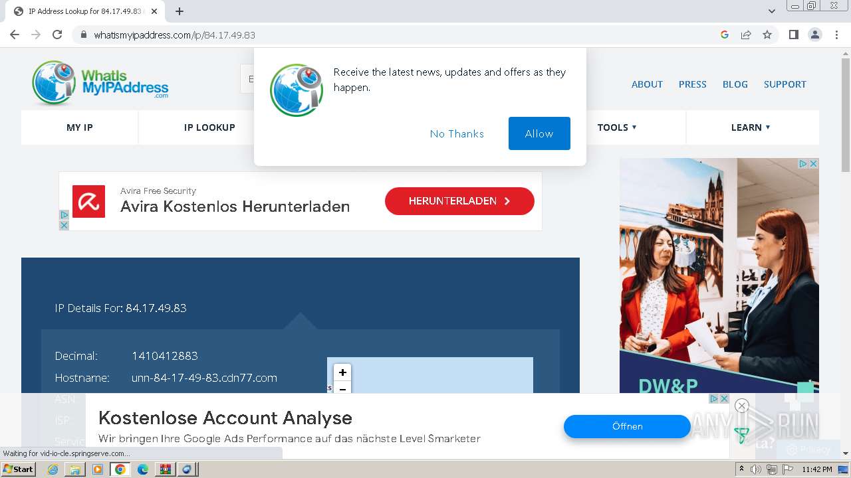The width and height of the screenshot is (851, 478).
Task: Go back to the previous page
Action: [x=15, y=35]
